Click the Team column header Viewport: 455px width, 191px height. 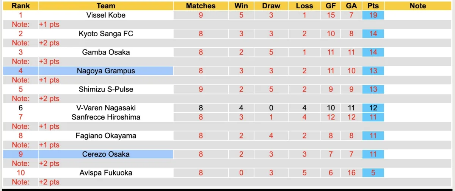click(106, 6)
